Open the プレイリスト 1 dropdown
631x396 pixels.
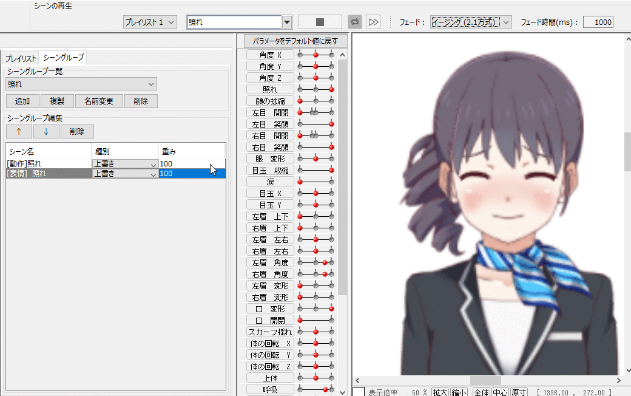[150, 22]
